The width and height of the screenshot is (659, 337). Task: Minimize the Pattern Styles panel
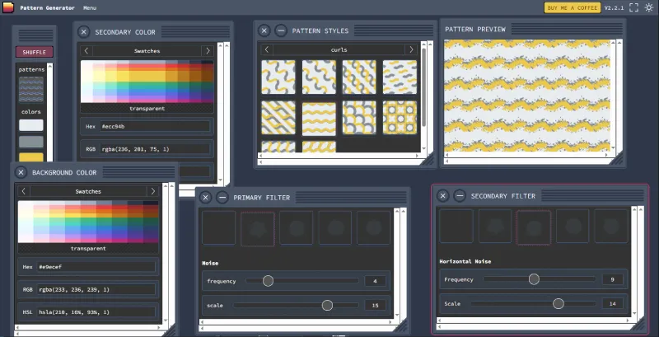click(281, 30)
